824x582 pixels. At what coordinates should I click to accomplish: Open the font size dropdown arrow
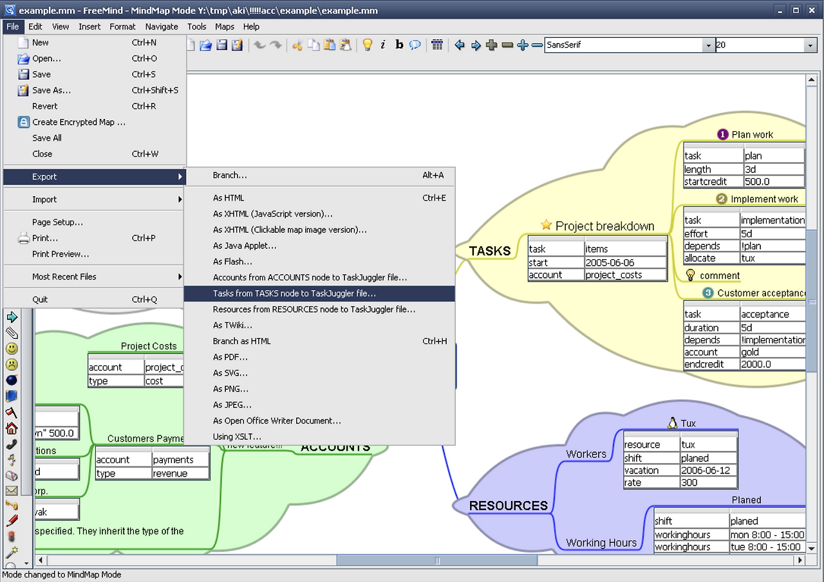810,45
